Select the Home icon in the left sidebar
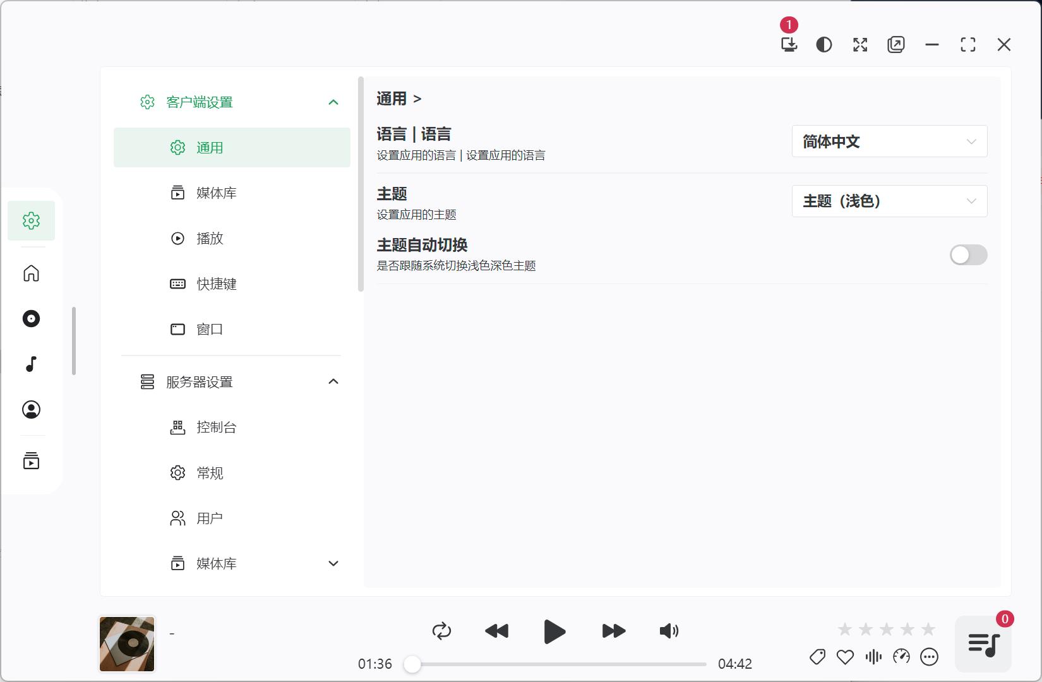 (x=30, y=273)
